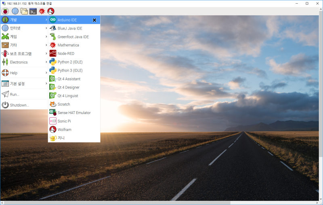Click the Scratch label text
This screenshot has width=323, height=205.
64,104
